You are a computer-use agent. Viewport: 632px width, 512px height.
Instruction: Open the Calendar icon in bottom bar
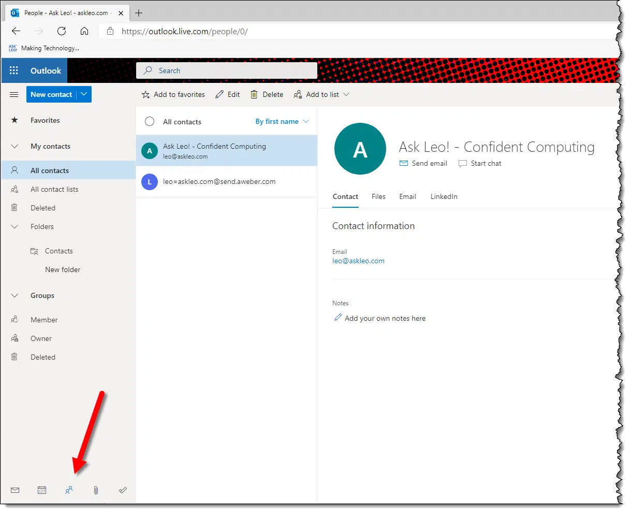(x=42, y=490)
